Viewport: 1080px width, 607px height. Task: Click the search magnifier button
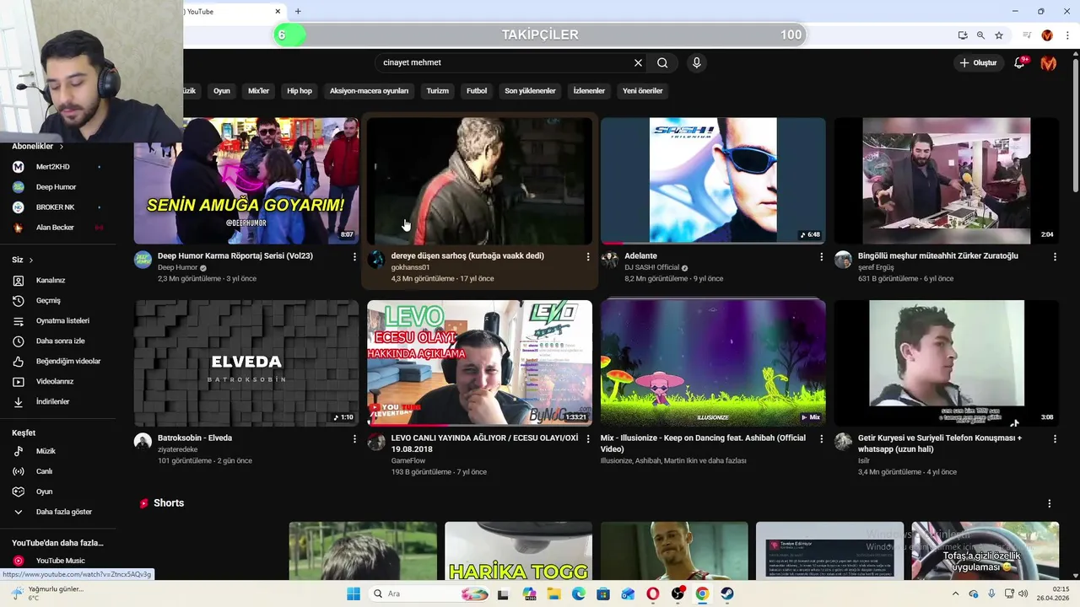[662, 62]
